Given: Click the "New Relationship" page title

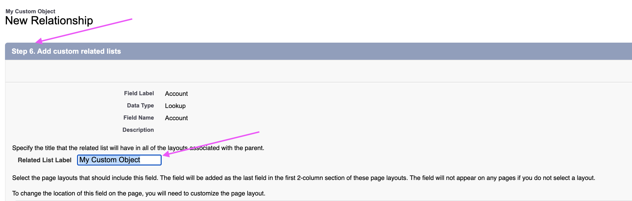Looking at the screenshot, I should pyautogui.click(x=49, y=20).
